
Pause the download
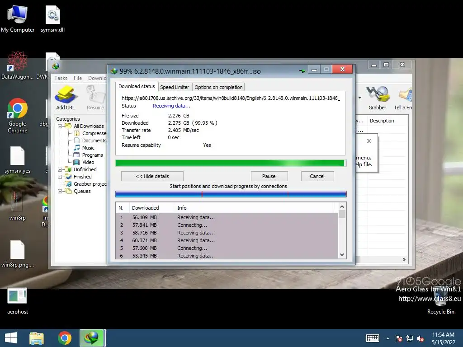click(269, 176)
